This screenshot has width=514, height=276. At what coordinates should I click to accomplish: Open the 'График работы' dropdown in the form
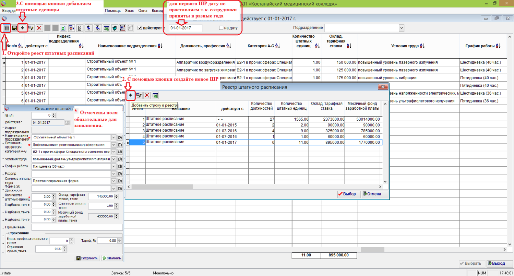114,166
